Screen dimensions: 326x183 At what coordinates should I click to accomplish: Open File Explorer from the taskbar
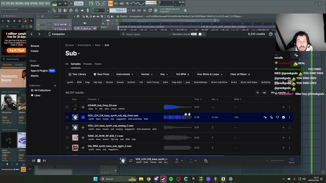pyautogui.click(x=141, y=179)
